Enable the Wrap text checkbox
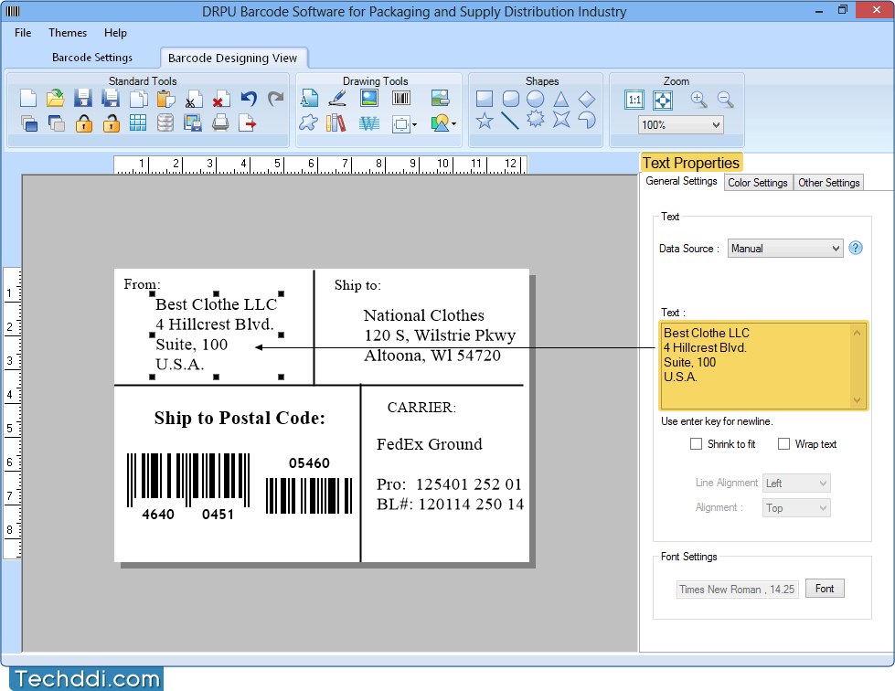Screen dimensions: 895x691 point(783,444)
